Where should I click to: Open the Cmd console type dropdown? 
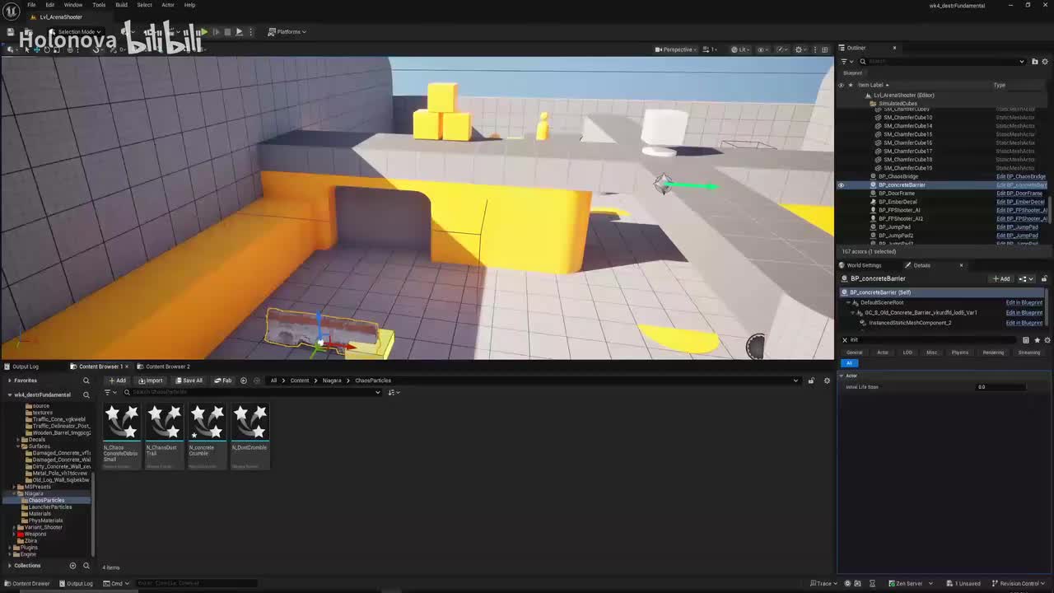[115, 583]
